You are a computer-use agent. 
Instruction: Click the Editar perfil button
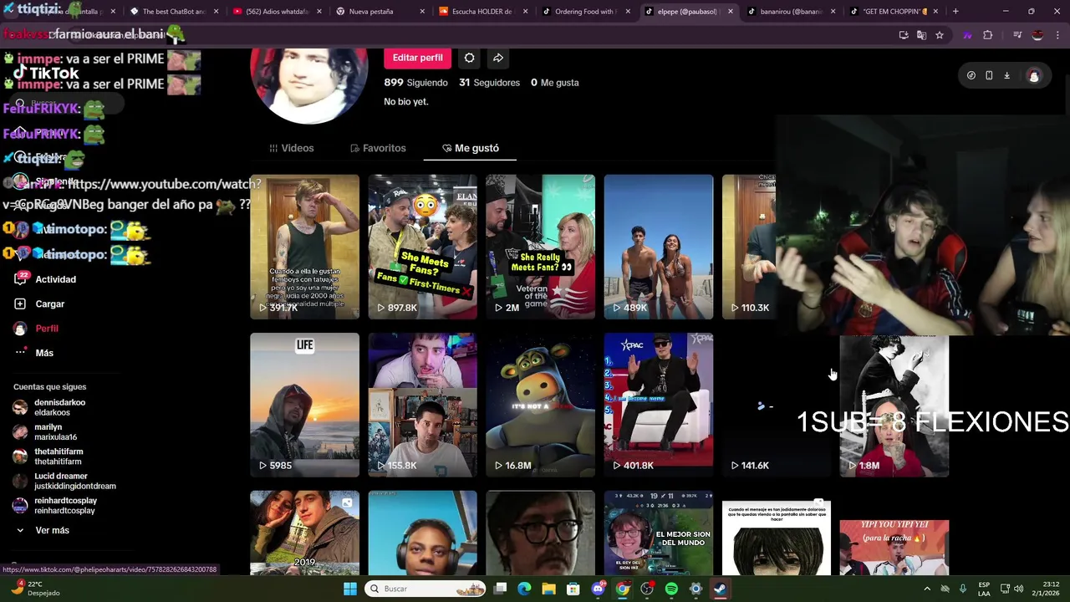tap(417, 58)
